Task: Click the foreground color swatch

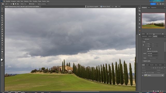Action: [2, 60]
